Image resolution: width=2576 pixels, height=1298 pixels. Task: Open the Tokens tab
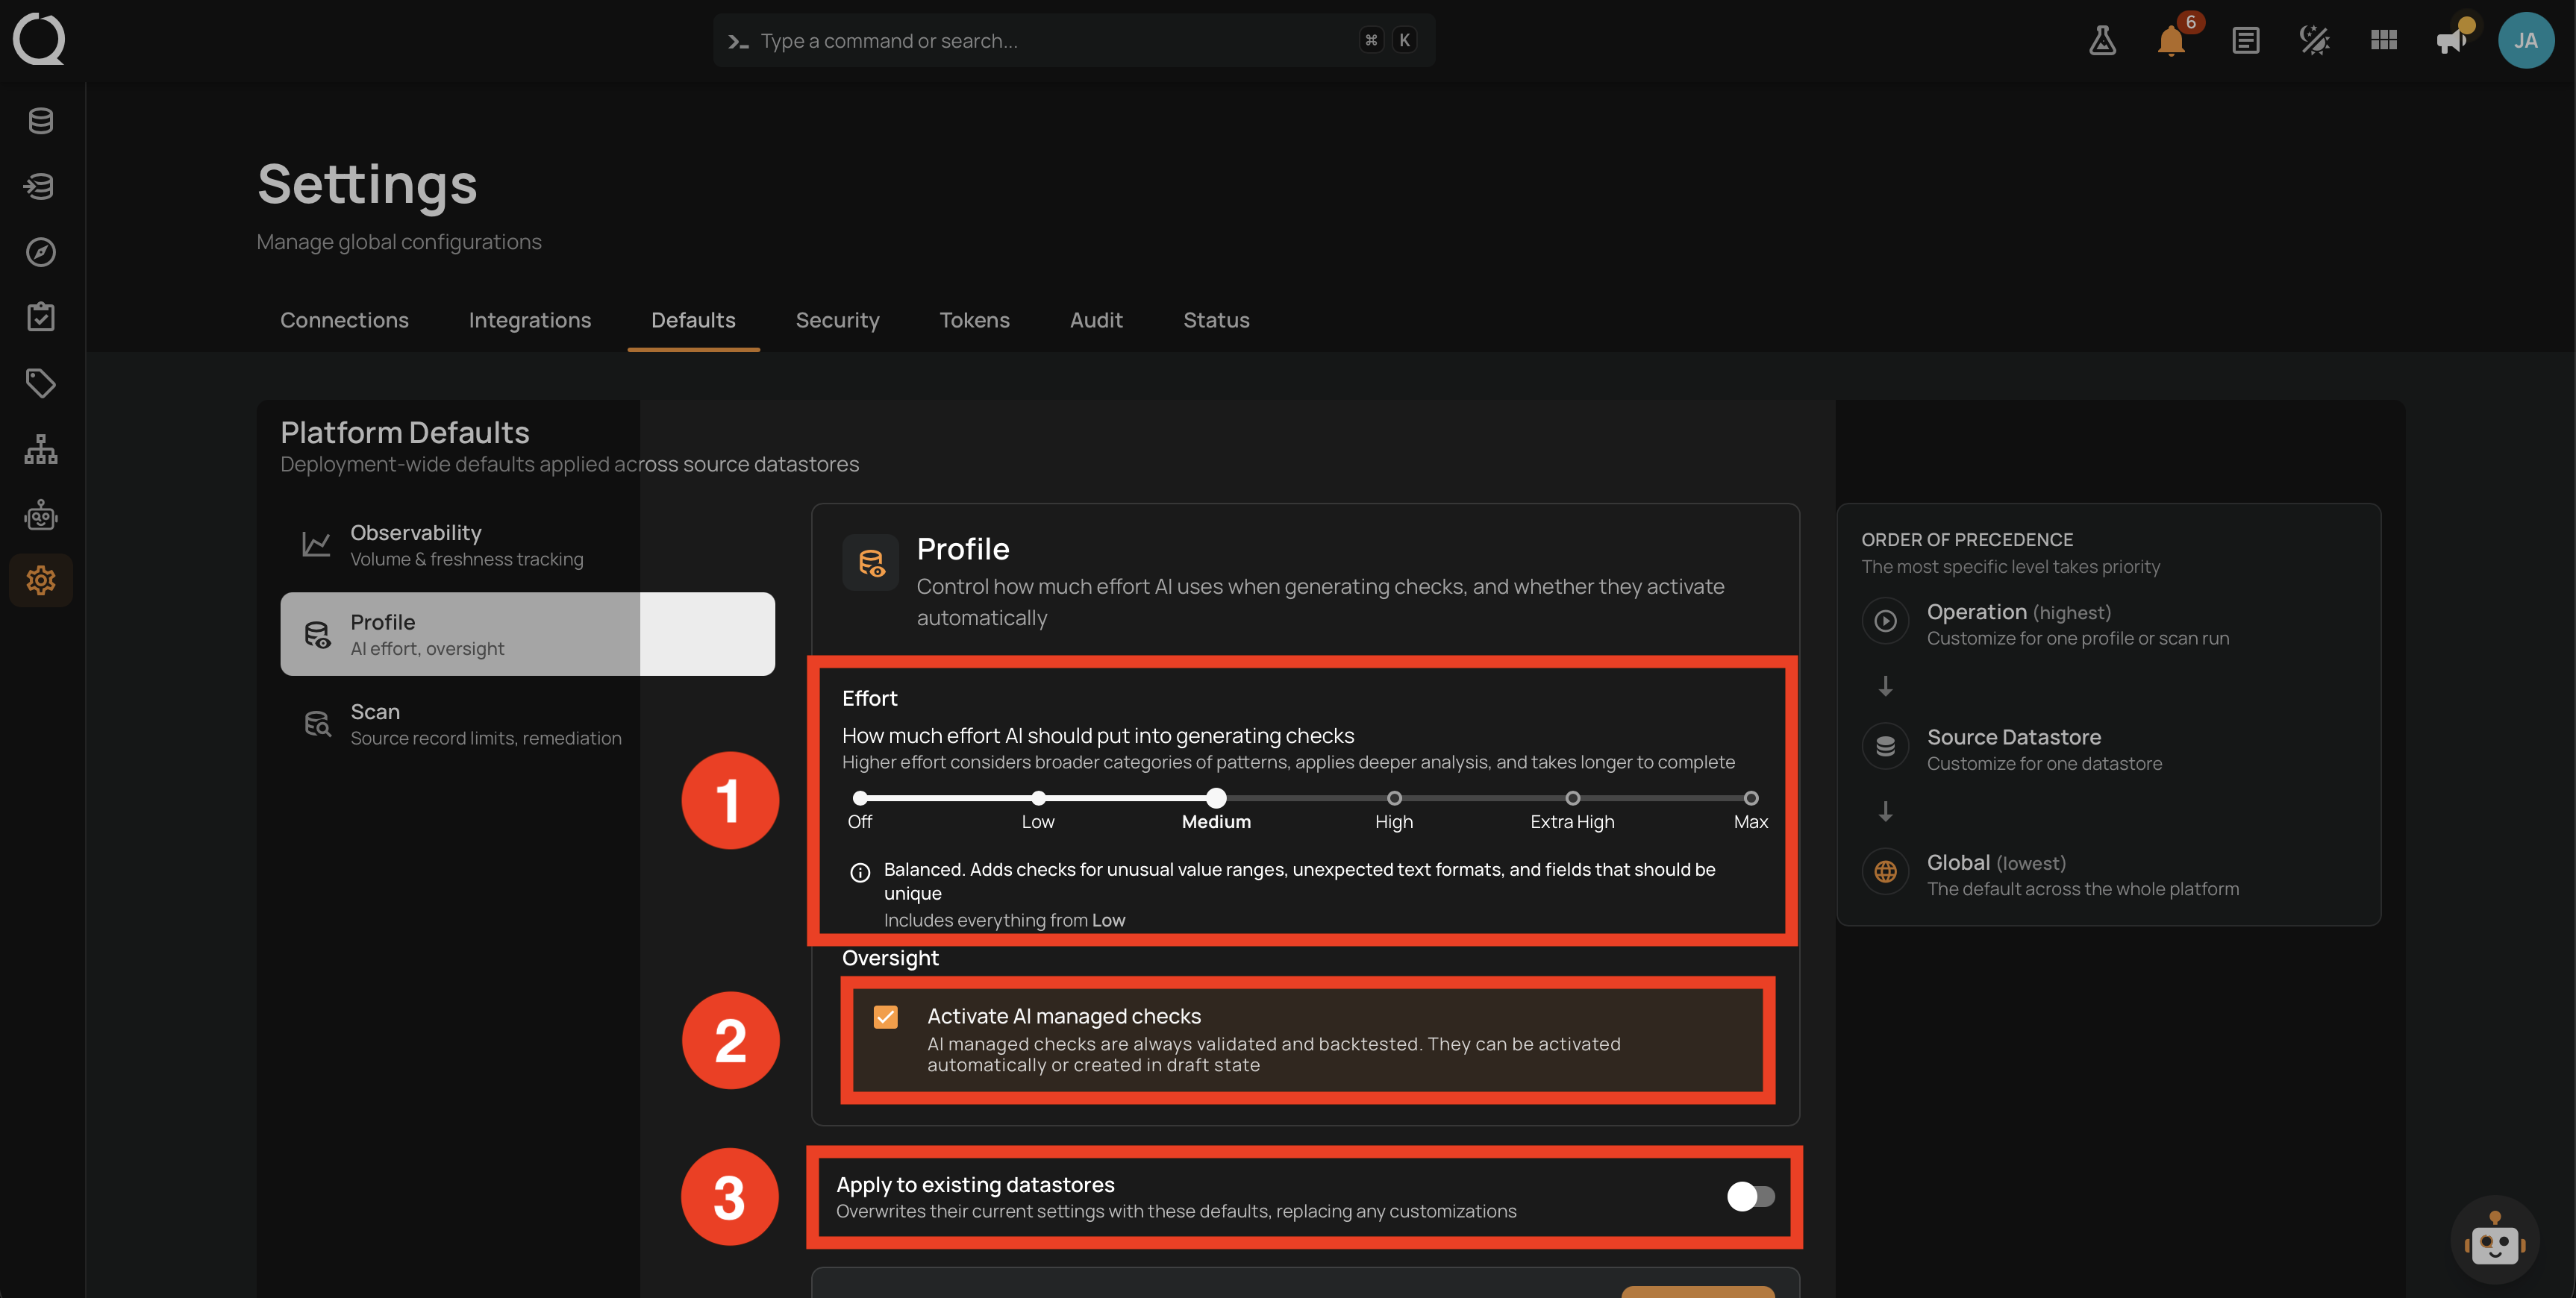[x=974, y=320]
